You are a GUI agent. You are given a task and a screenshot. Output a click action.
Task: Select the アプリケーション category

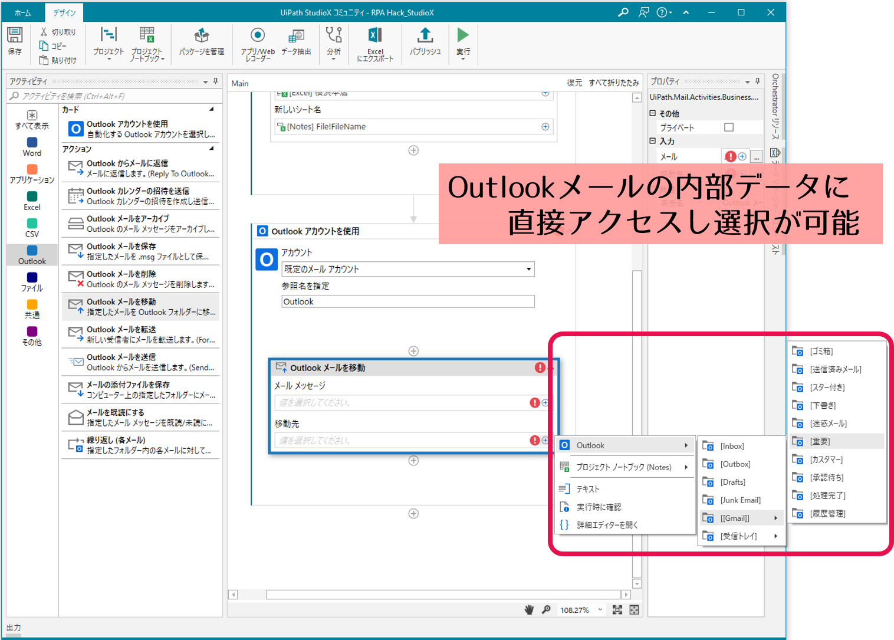coord(32,174)
